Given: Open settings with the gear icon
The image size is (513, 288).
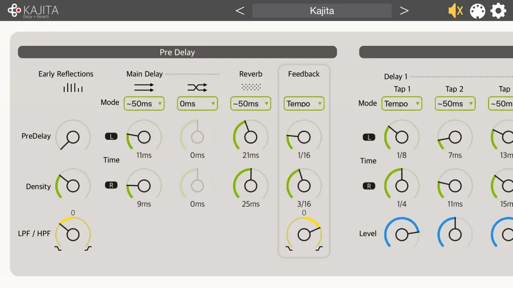Looking at the screenshot, I should click(498, 11).
